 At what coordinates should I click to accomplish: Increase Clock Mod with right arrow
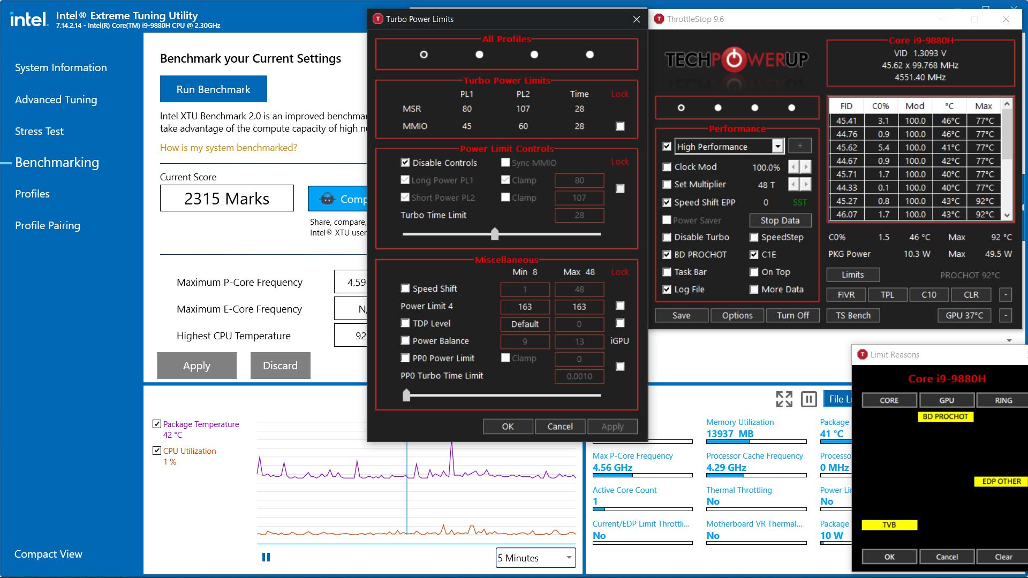tap(806, 167)
